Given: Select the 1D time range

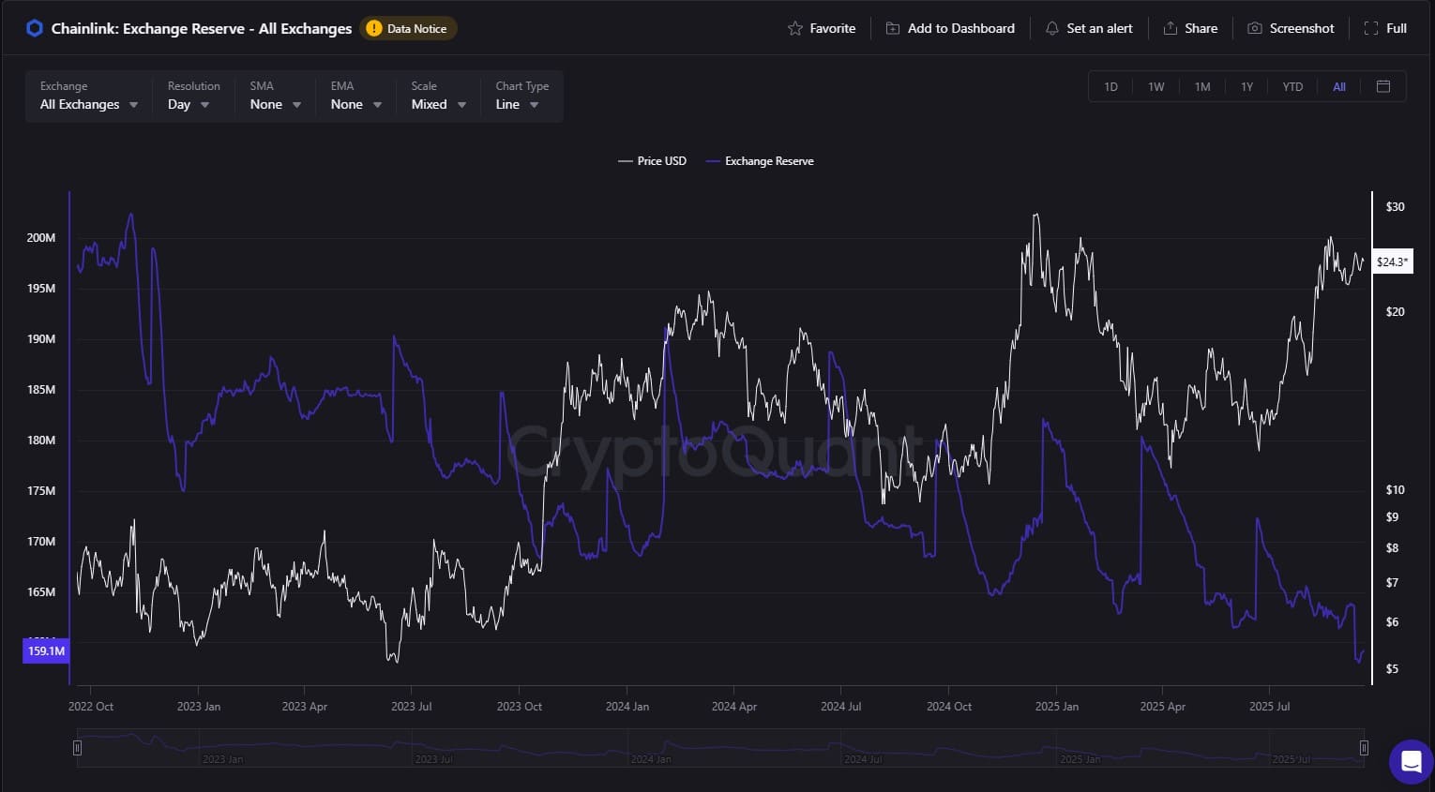Looking at the screenshot, I should (x=1110, y=86).
